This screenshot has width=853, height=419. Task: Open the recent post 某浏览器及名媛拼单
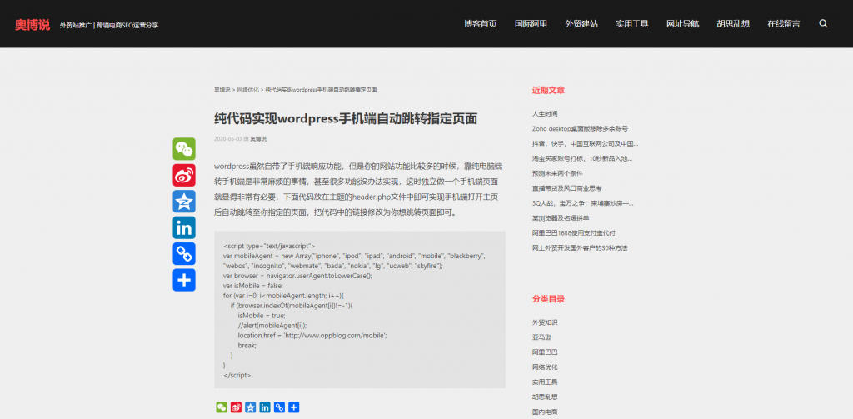tap(561, 218)
